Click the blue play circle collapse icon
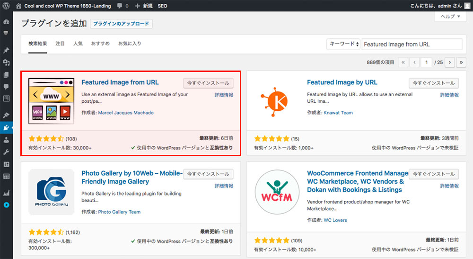 click(x=6, y=205)
